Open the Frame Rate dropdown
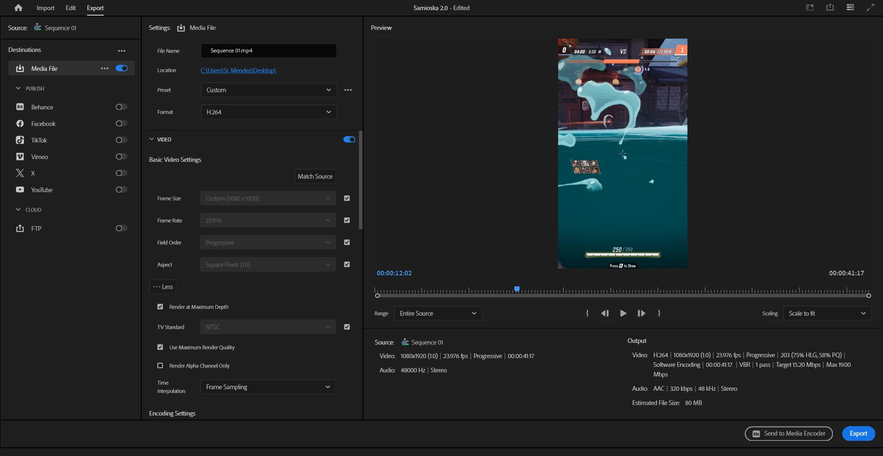Screen dimensions: 883x456 [268, 221]
